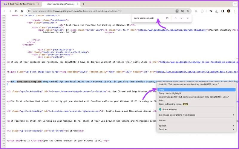This screenshot has height=149, width=239.
Task: Click the '1/1' find match counter
Action: (167, 18)
